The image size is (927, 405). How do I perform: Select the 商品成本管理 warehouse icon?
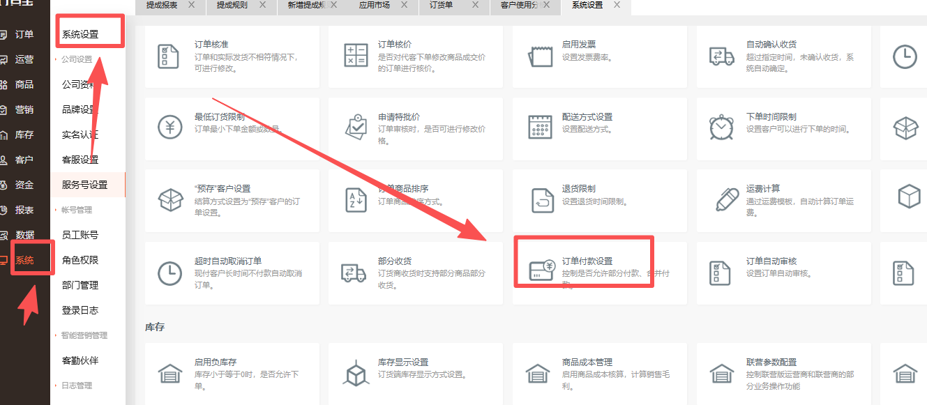pos(537,374)
